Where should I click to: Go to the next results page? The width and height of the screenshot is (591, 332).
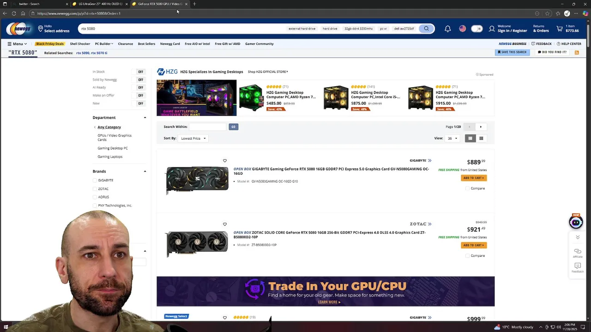pyautogui.click(x=481, y=127)
